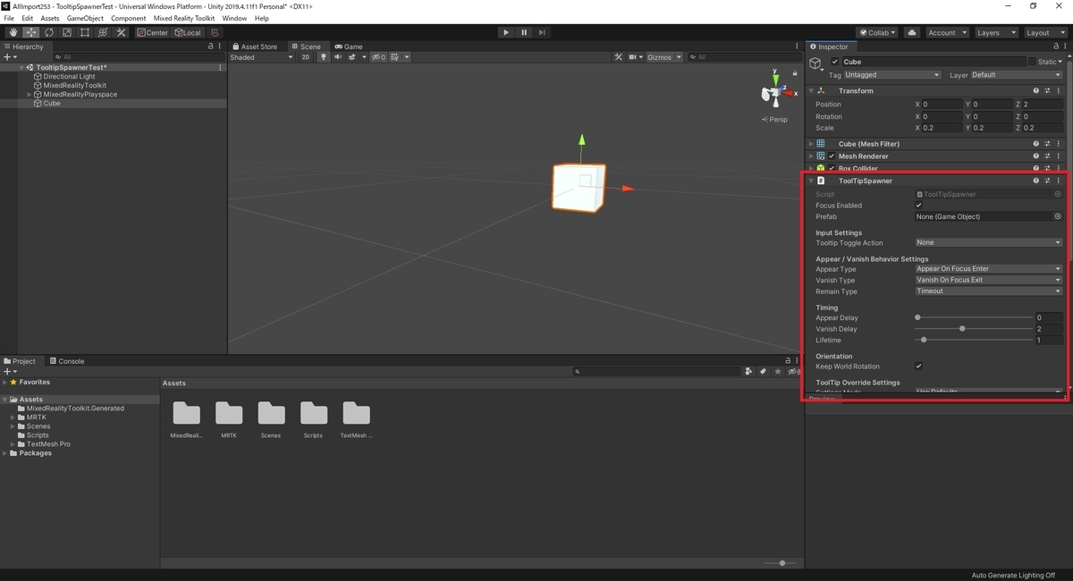Switch to the Console tab

click(67, 361)
